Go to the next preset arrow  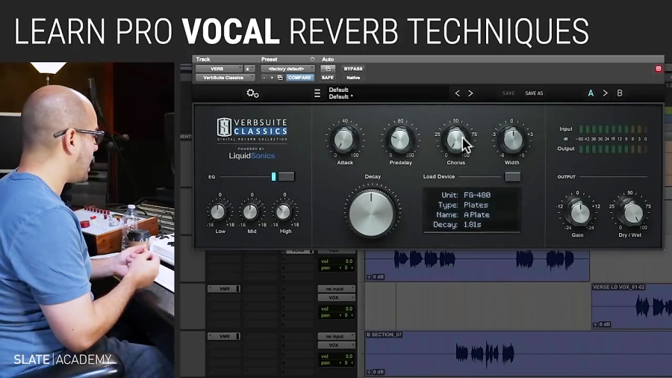coord(470,93)
